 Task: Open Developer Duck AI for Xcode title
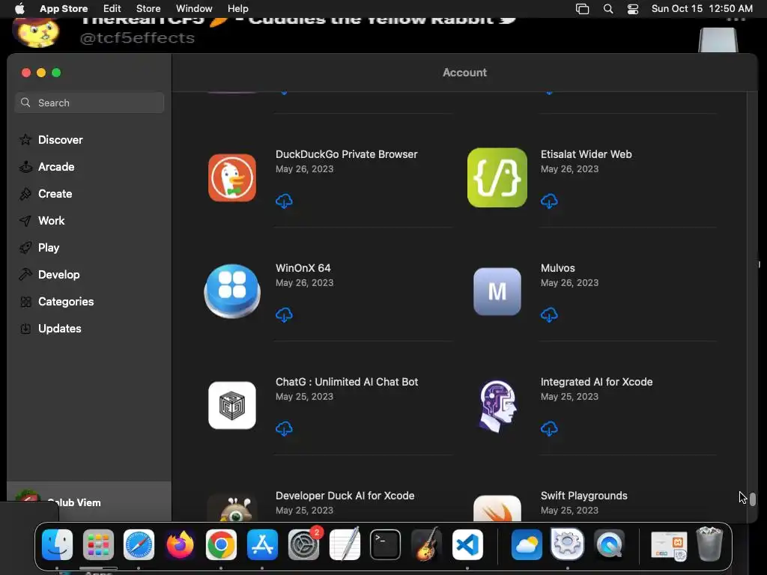(345, 496)
